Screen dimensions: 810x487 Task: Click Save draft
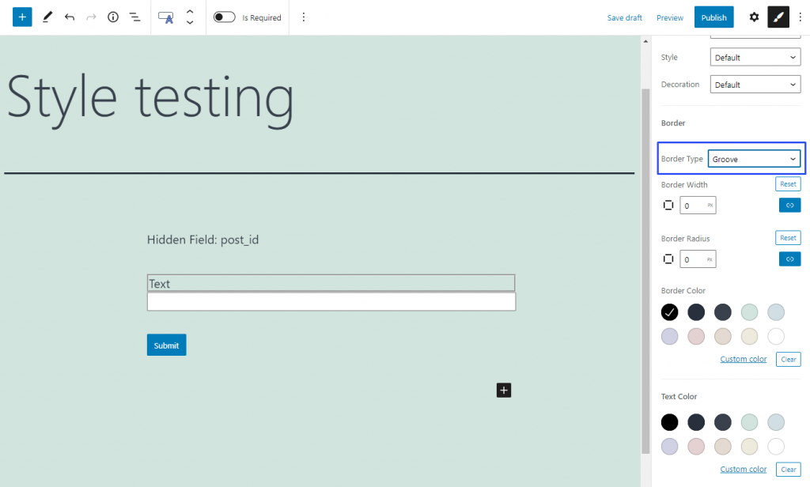tap(624, 17)
